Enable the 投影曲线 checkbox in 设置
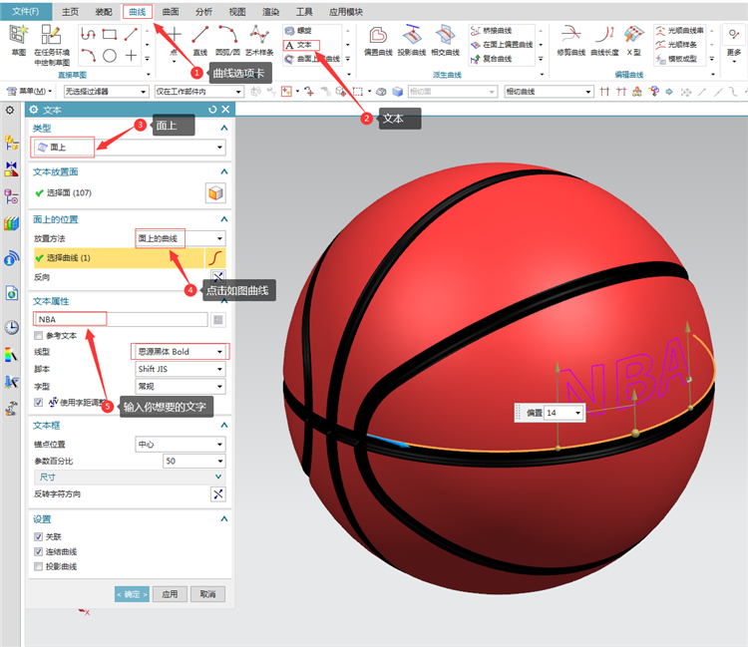 click(39, 566)
